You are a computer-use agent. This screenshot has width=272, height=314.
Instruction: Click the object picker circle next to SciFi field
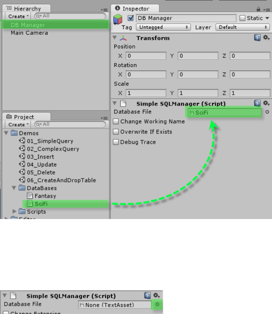pos(267,112)
